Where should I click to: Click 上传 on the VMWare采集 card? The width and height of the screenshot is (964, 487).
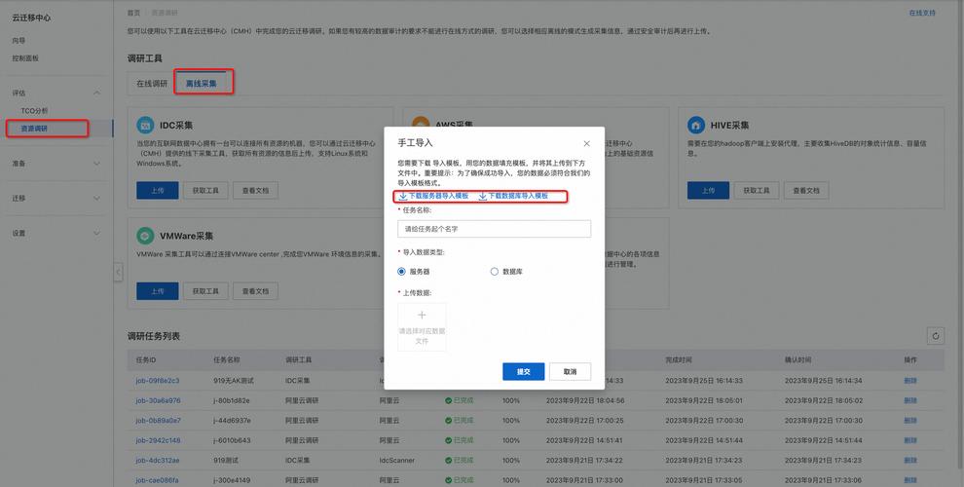[x=158, y=291]
